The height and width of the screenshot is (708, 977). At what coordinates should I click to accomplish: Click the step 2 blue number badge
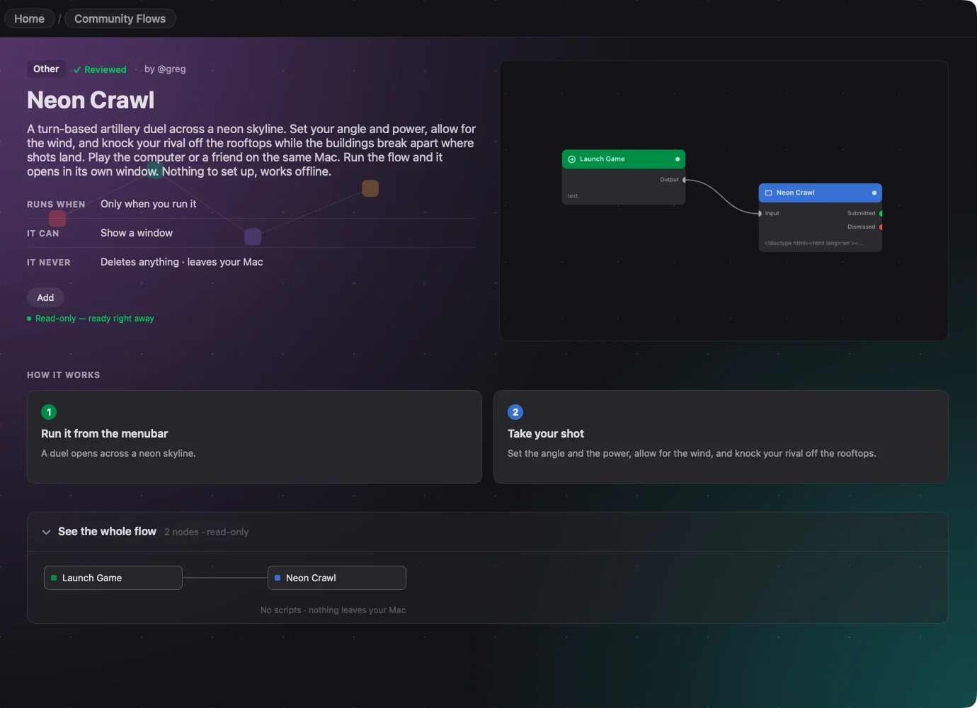coord(515,412)
